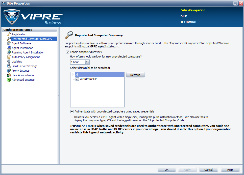
Task: Open User Administration page
Action: point(23,75)
